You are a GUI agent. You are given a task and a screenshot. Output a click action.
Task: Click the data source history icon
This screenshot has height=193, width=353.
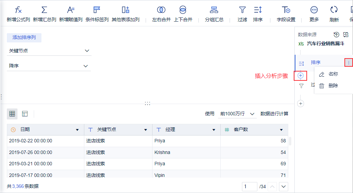tap(336, 34)
